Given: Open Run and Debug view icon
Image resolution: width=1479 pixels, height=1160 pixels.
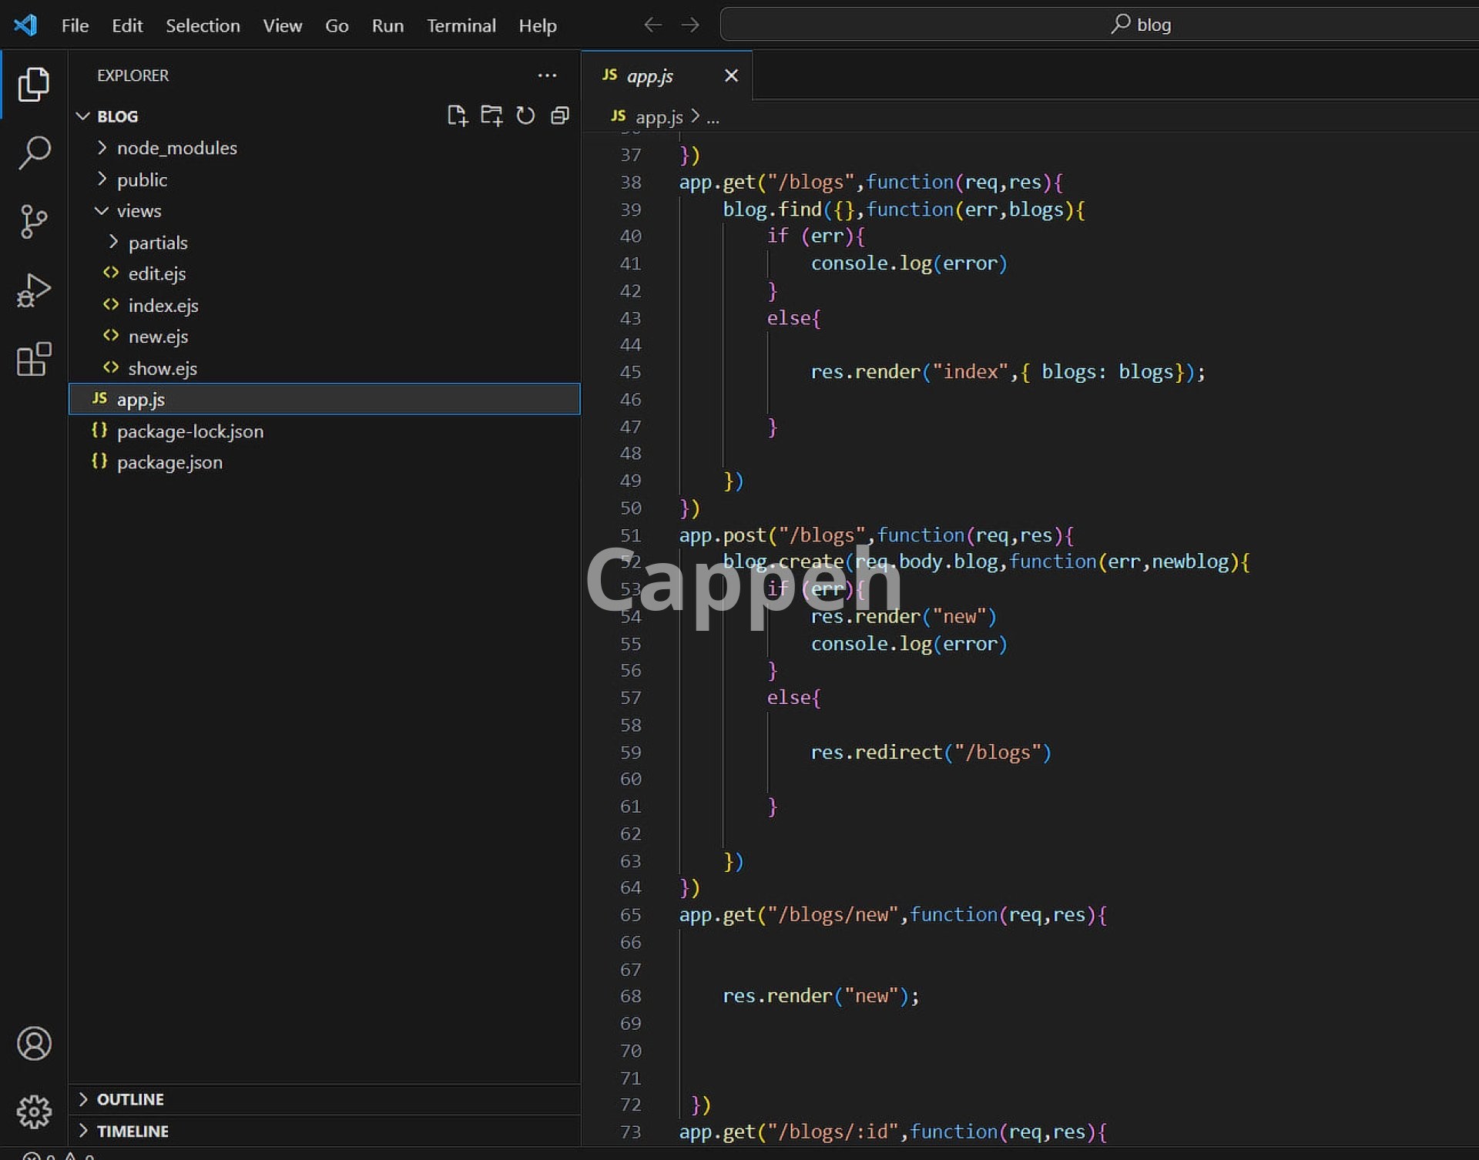Looking at the screenshot, I should pos(34,290).
